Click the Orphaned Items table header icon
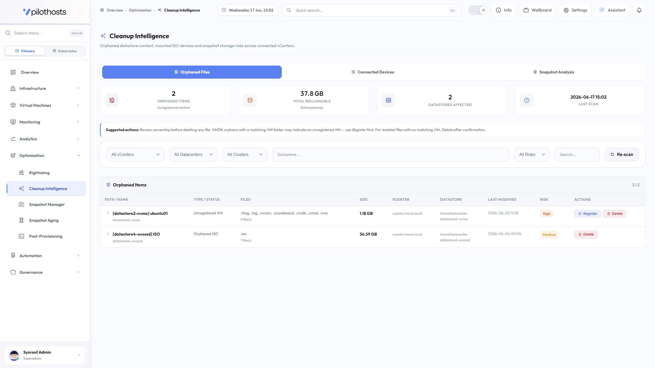The height and width of the screenshot is (368, 655). pyautogui.click(x=108, y=185)
